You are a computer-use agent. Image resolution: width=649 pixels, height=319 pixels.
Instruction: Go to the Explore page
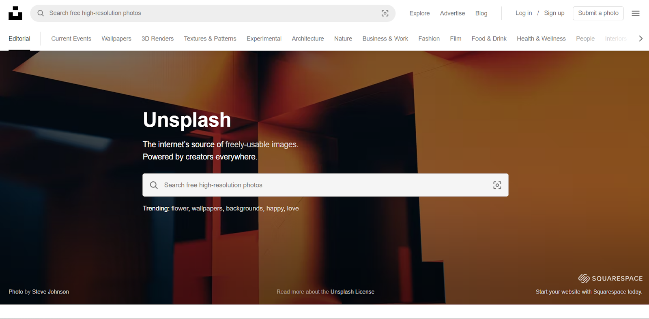pos(419,13)
